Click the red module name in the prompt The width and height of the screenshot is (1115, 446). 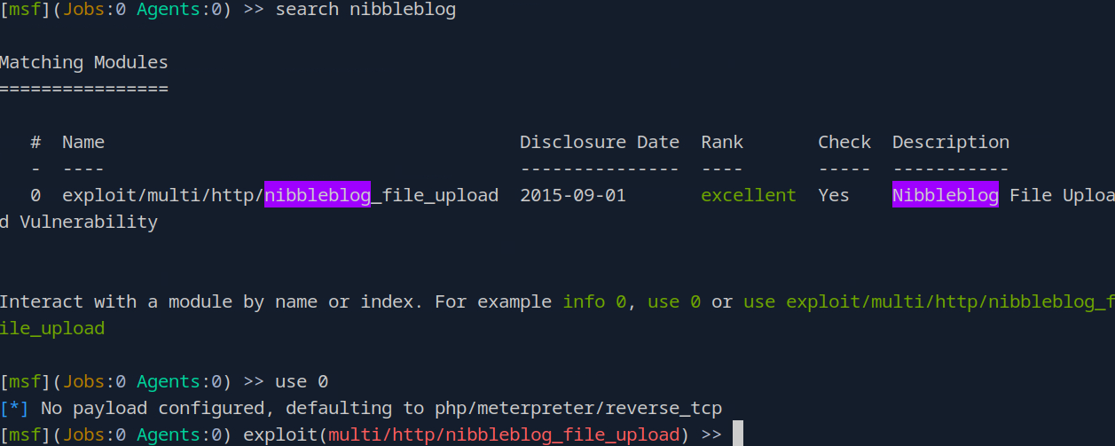click(x=504, y=434)
